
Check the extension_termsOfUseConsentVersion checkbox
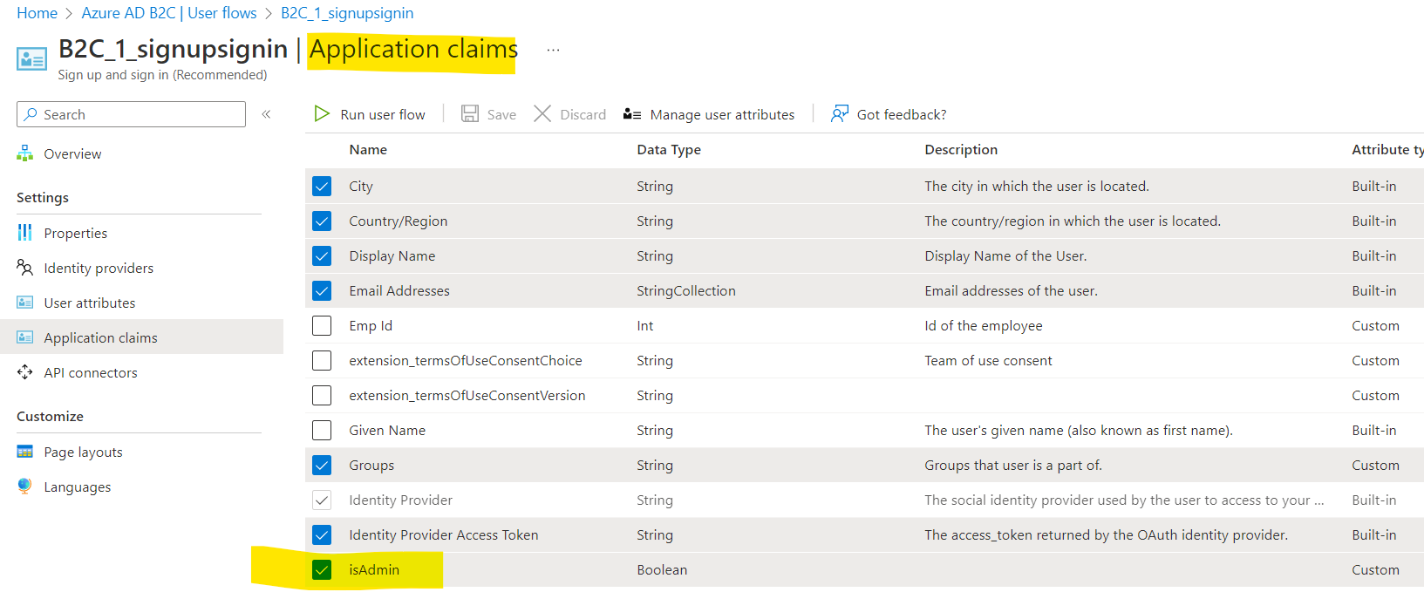[x=322, y=395]
